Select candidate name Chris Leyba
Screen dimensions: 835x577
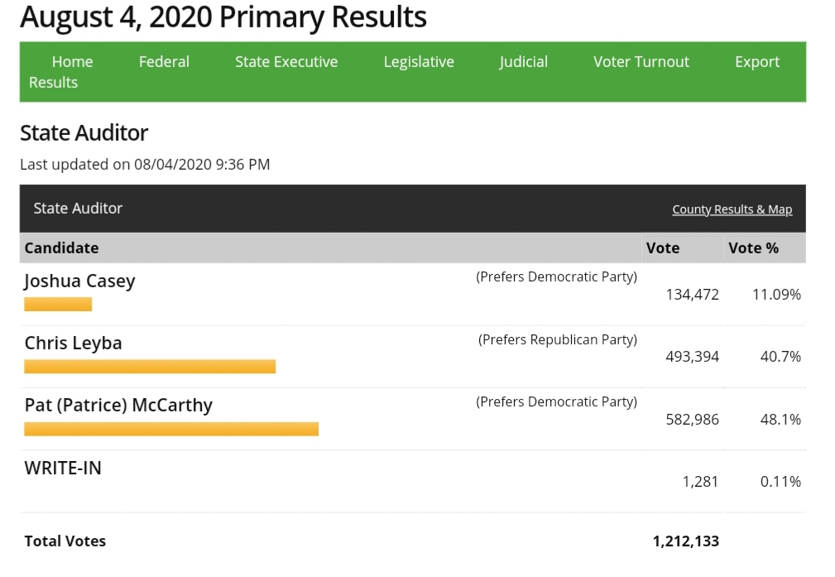pyautogui.click(x=73, y=344)
